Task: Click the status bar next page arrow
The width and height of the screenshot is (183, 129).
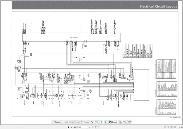Action: click(89, 127)
